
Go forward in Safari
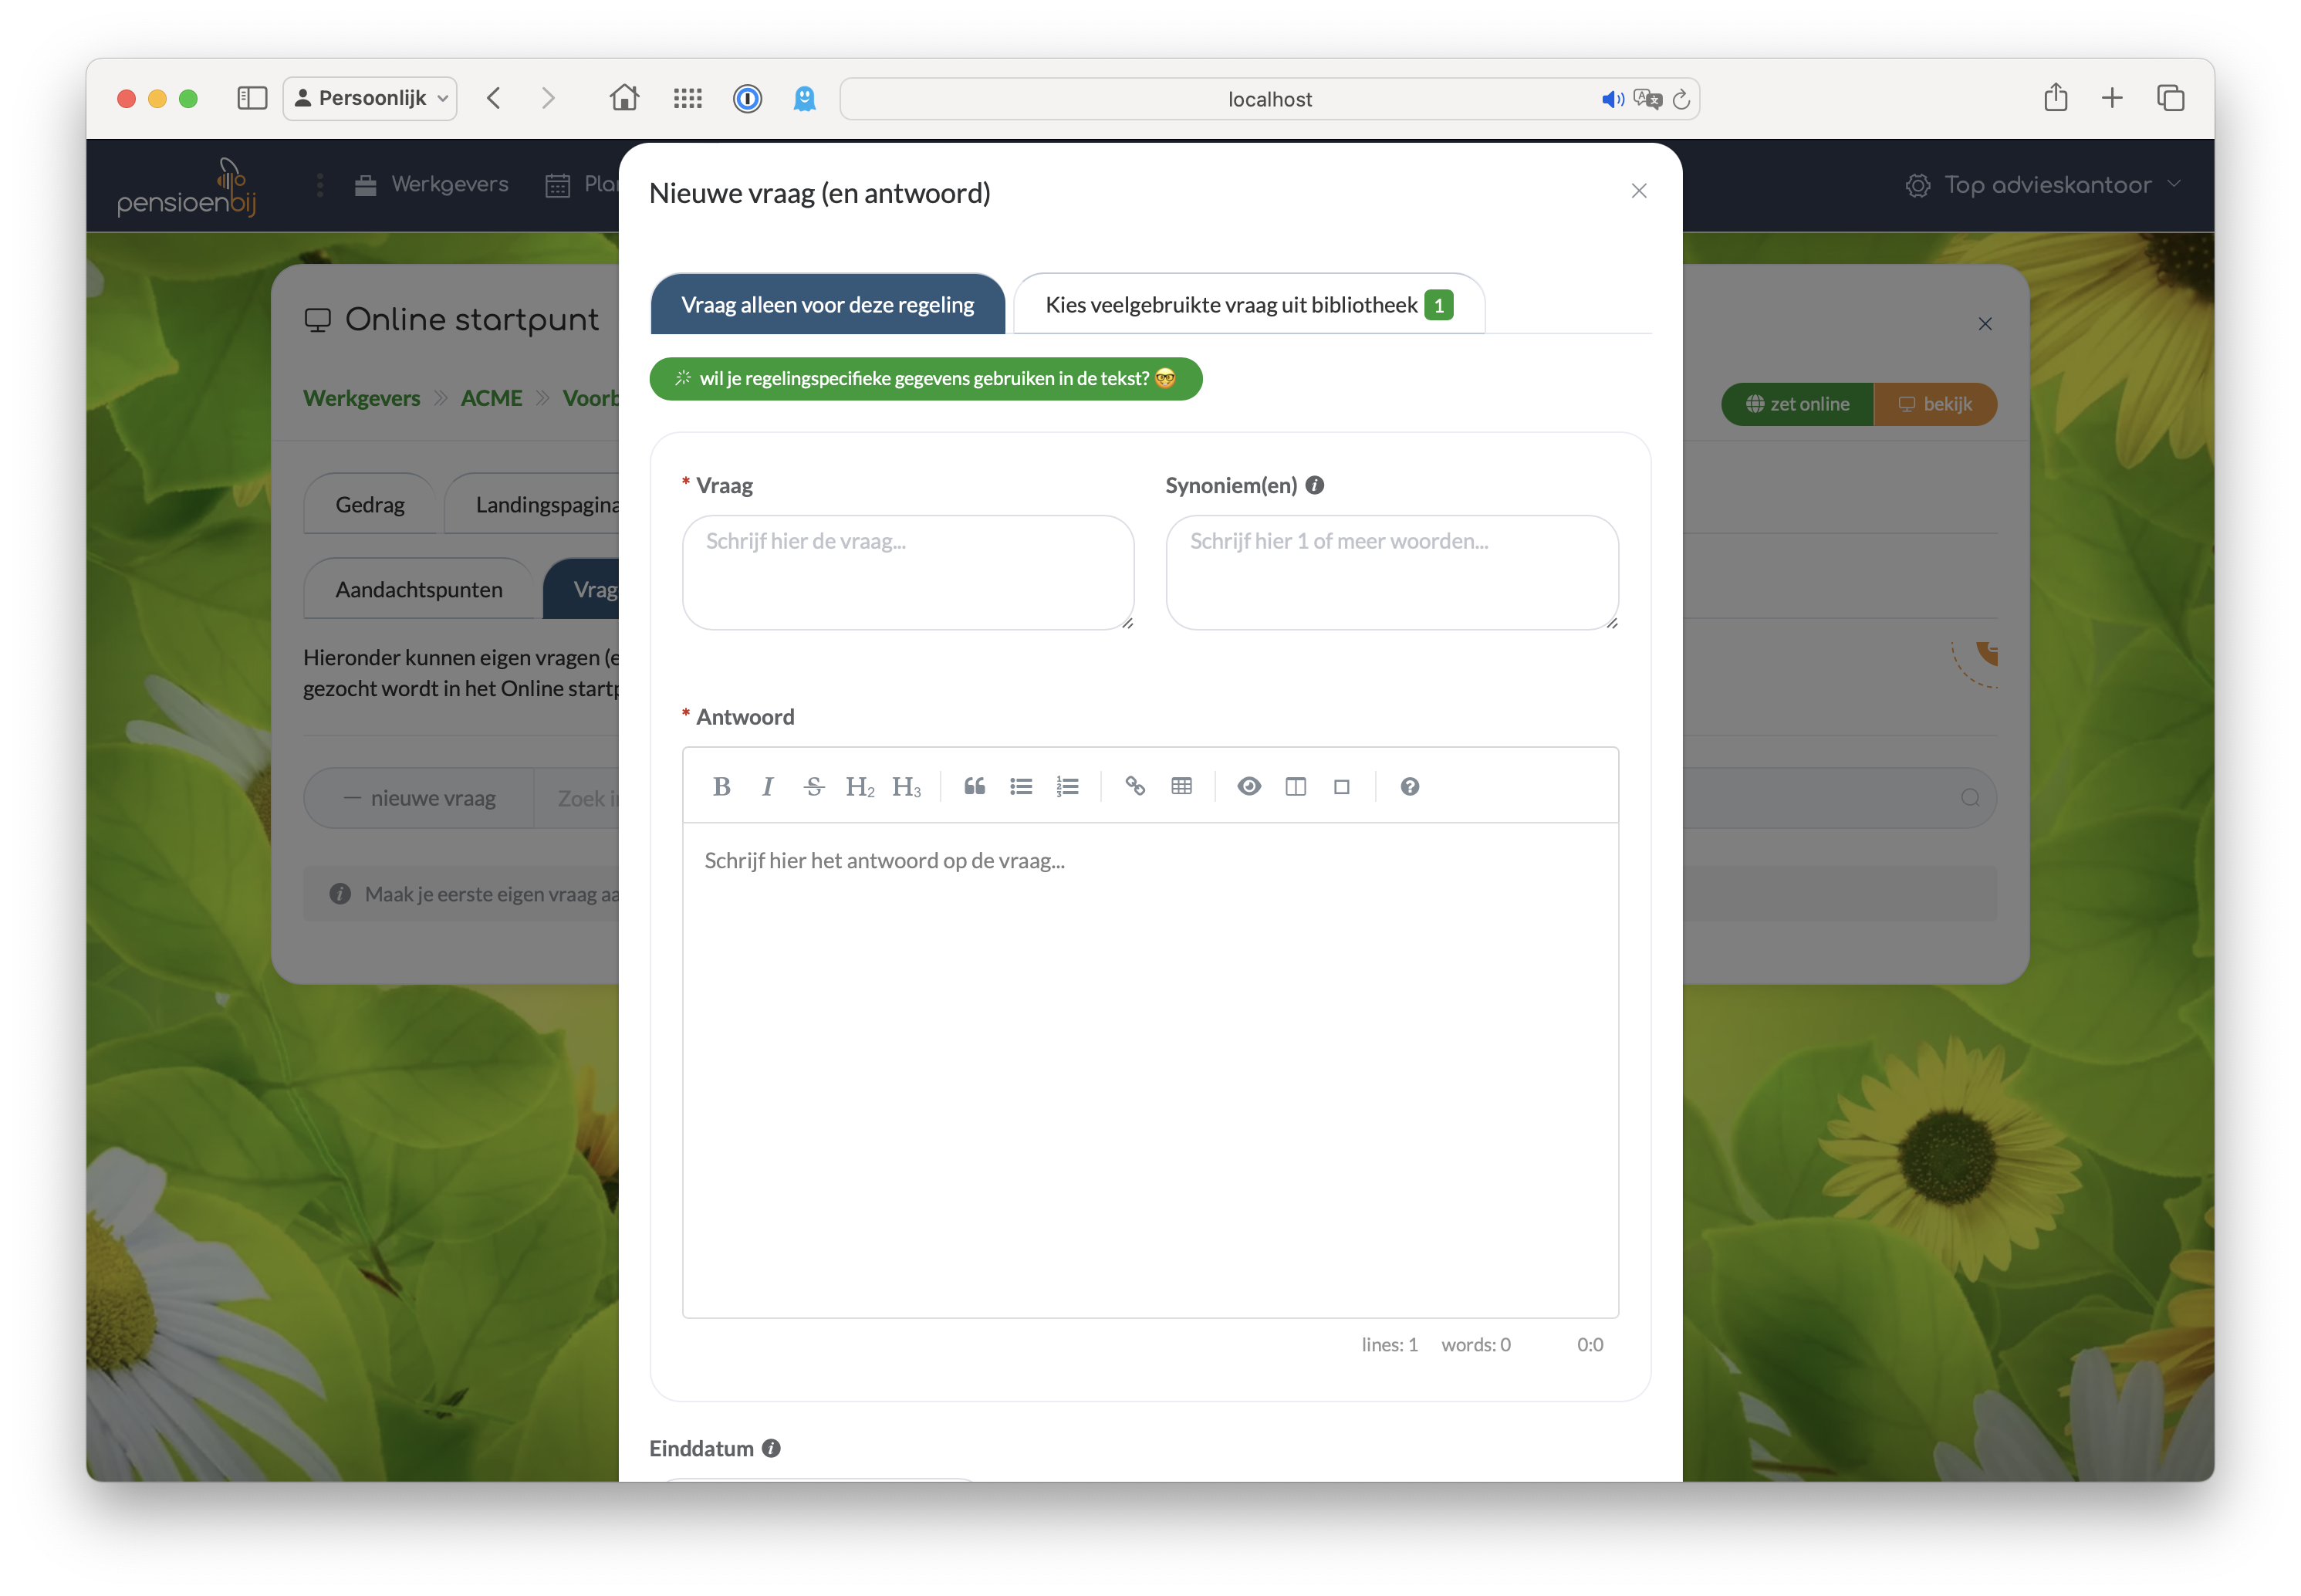pos(548,98)
